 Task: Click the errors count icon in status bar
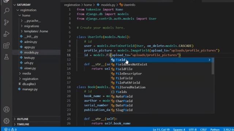[x=6, y=130]
